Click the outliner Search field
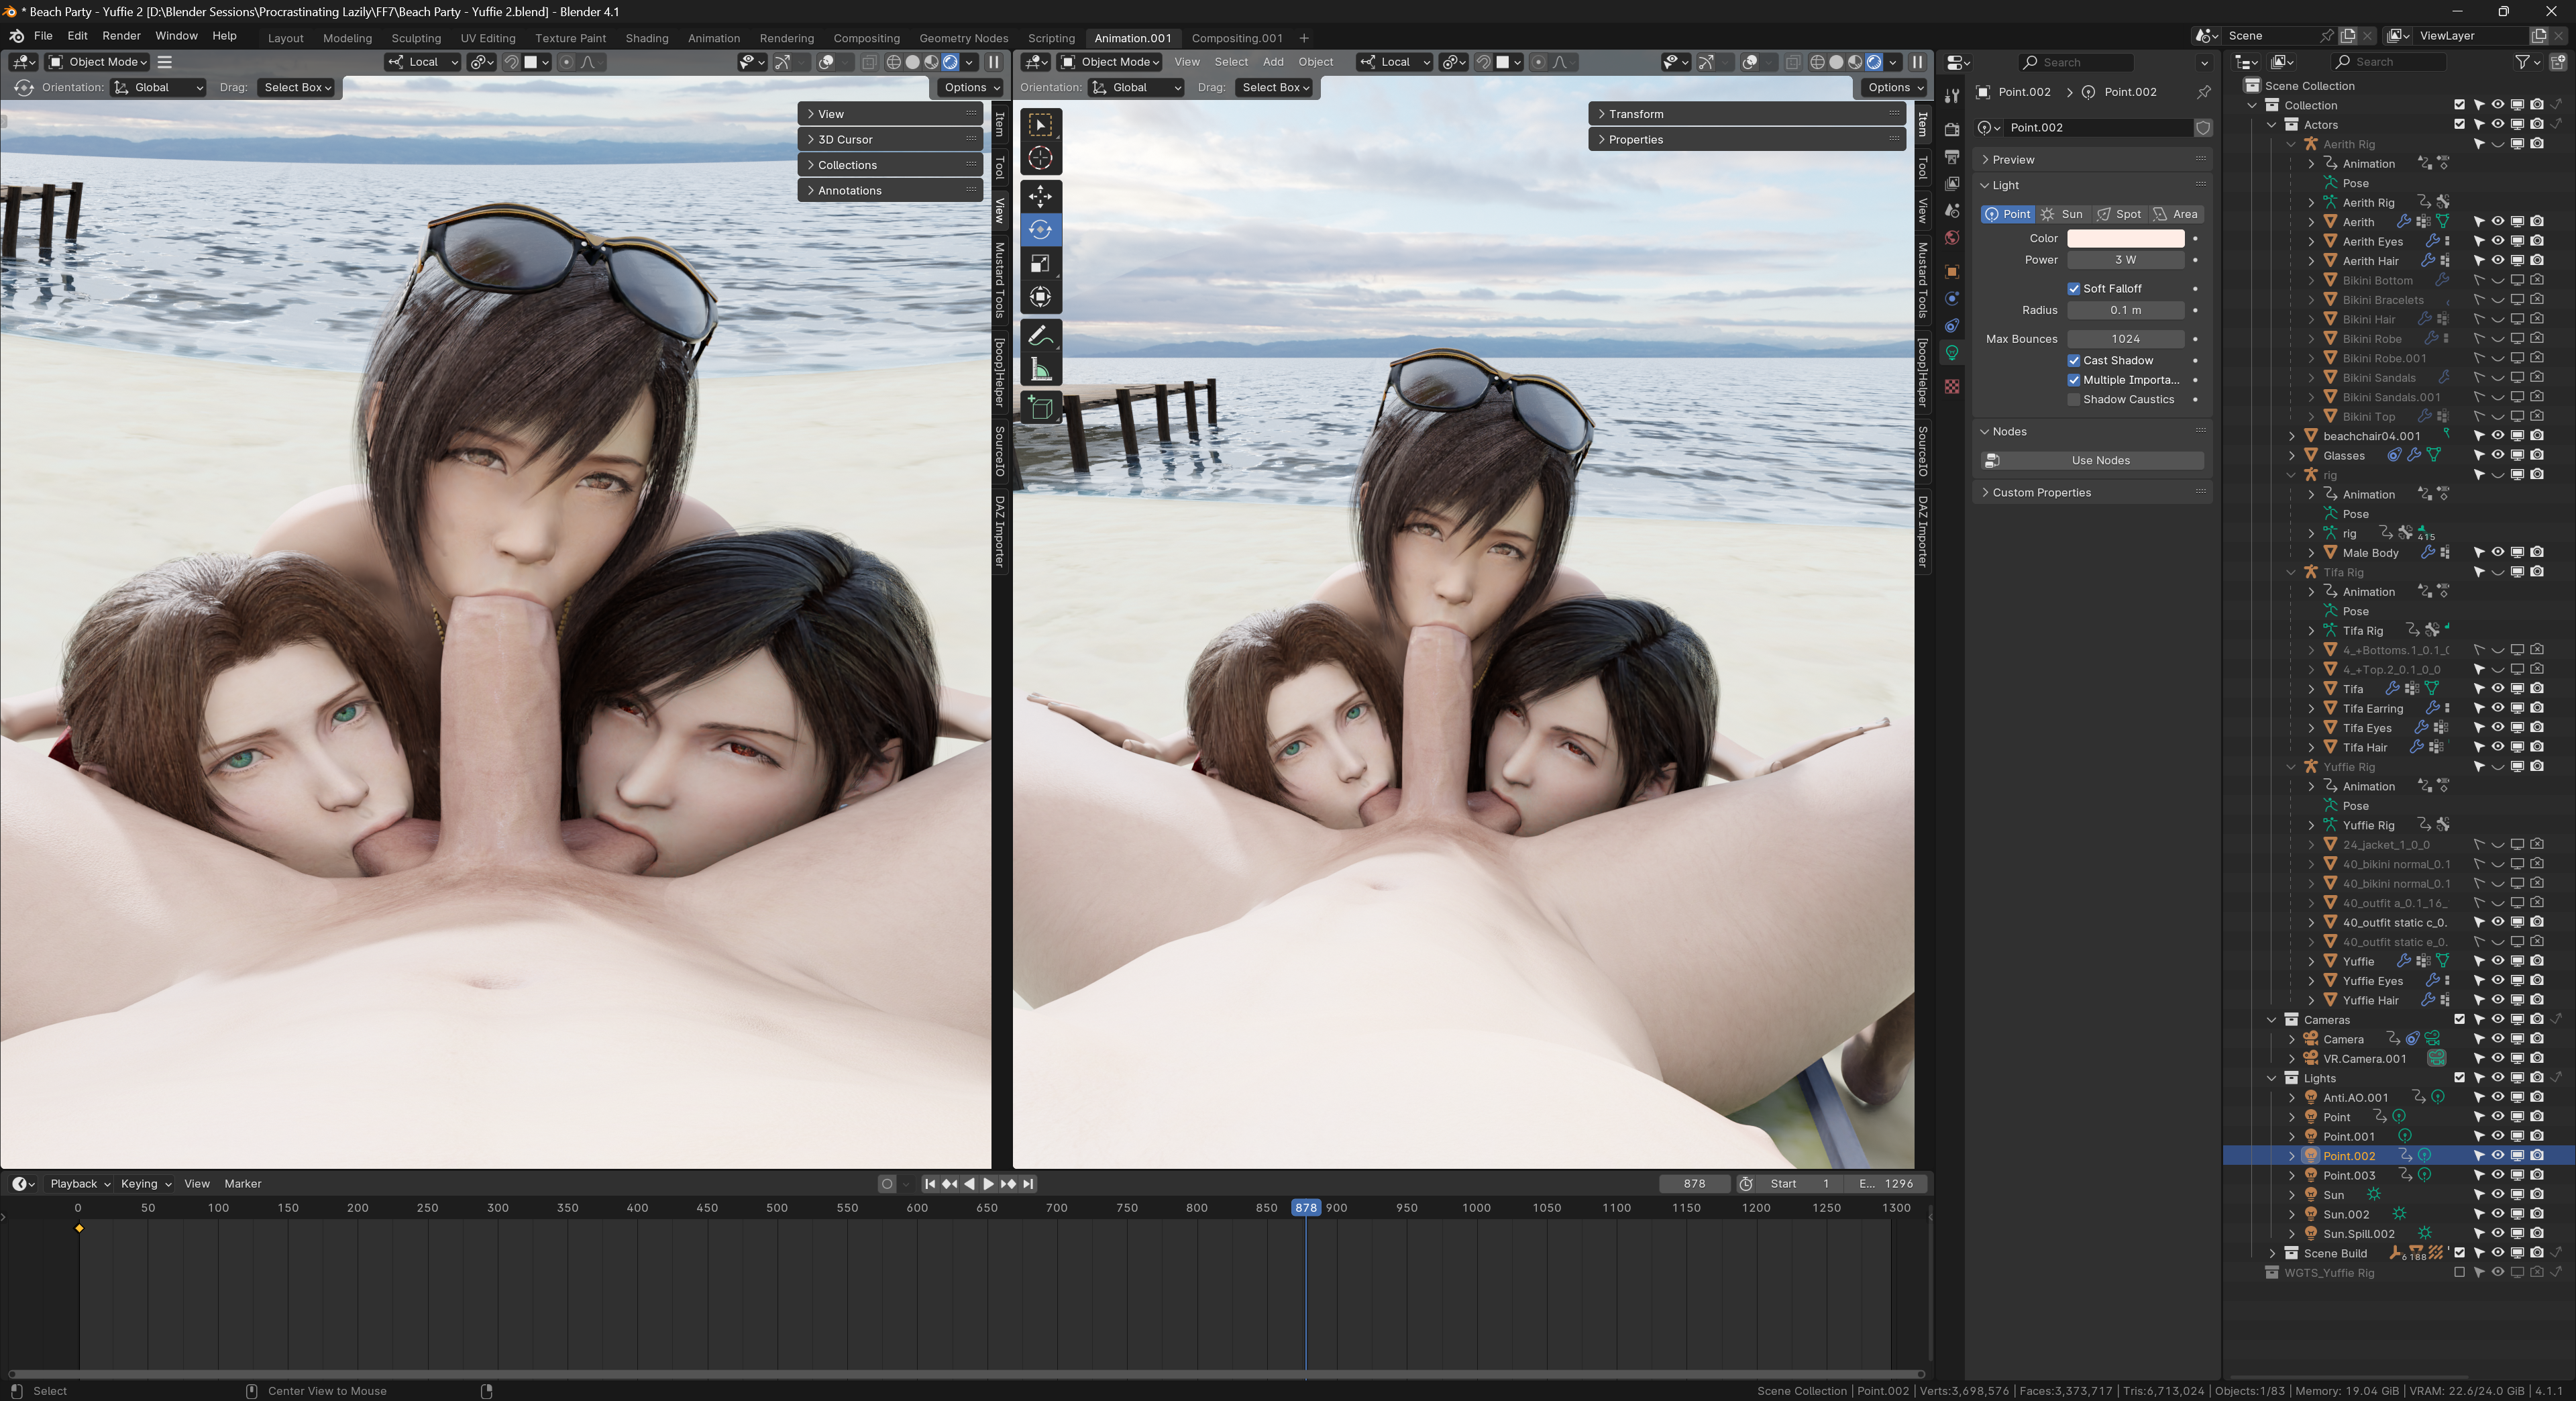This screenshot has height=1401, width=2576. click(x=2390, y=62)
